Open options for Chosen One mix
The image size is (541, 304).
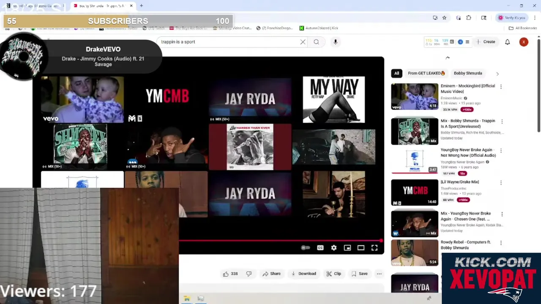[x=501, y=214]
